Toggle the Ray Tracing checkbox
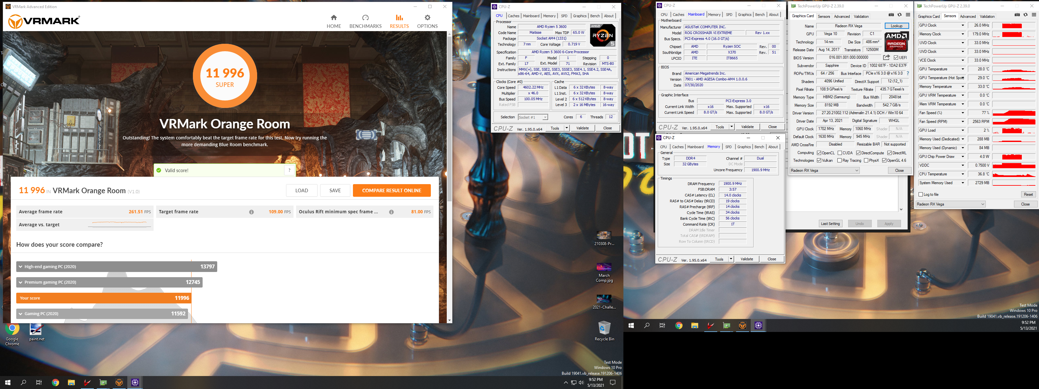The image size is (1039, 389). [x=839, y=160]
